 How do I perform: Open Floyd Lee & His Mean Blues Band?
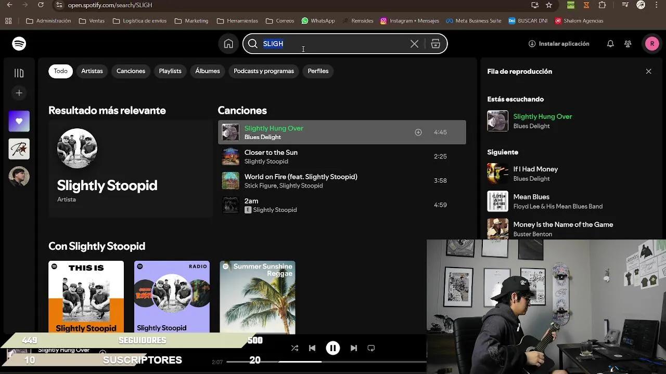click(x=558, y=207)
